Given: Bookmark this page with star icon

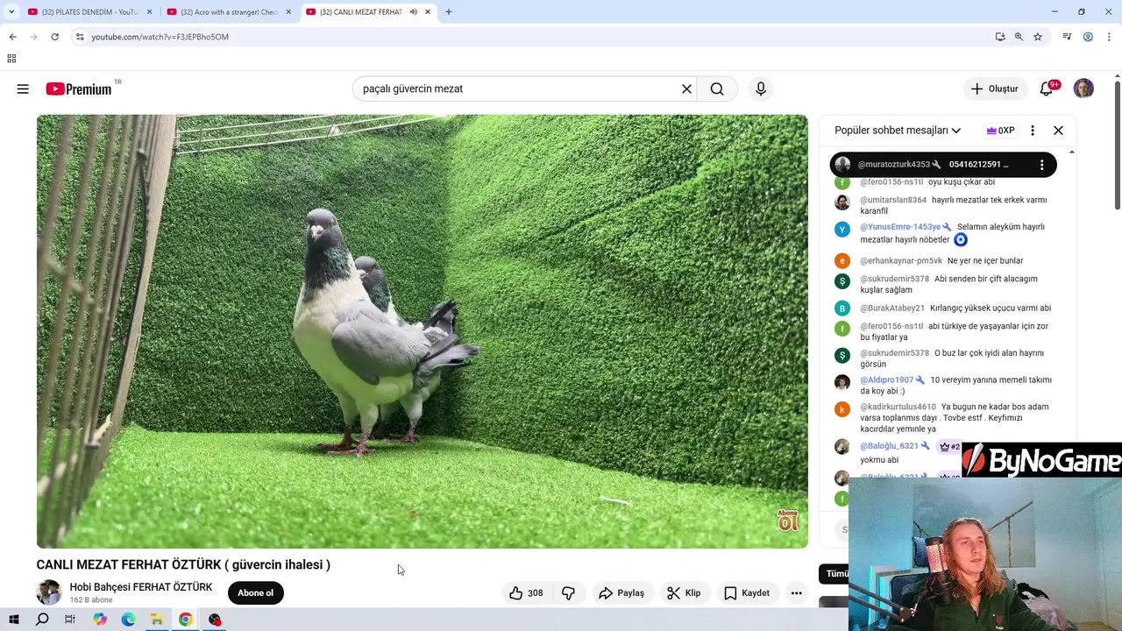Looking at the screenshot, I should (x=1038, y=37).
